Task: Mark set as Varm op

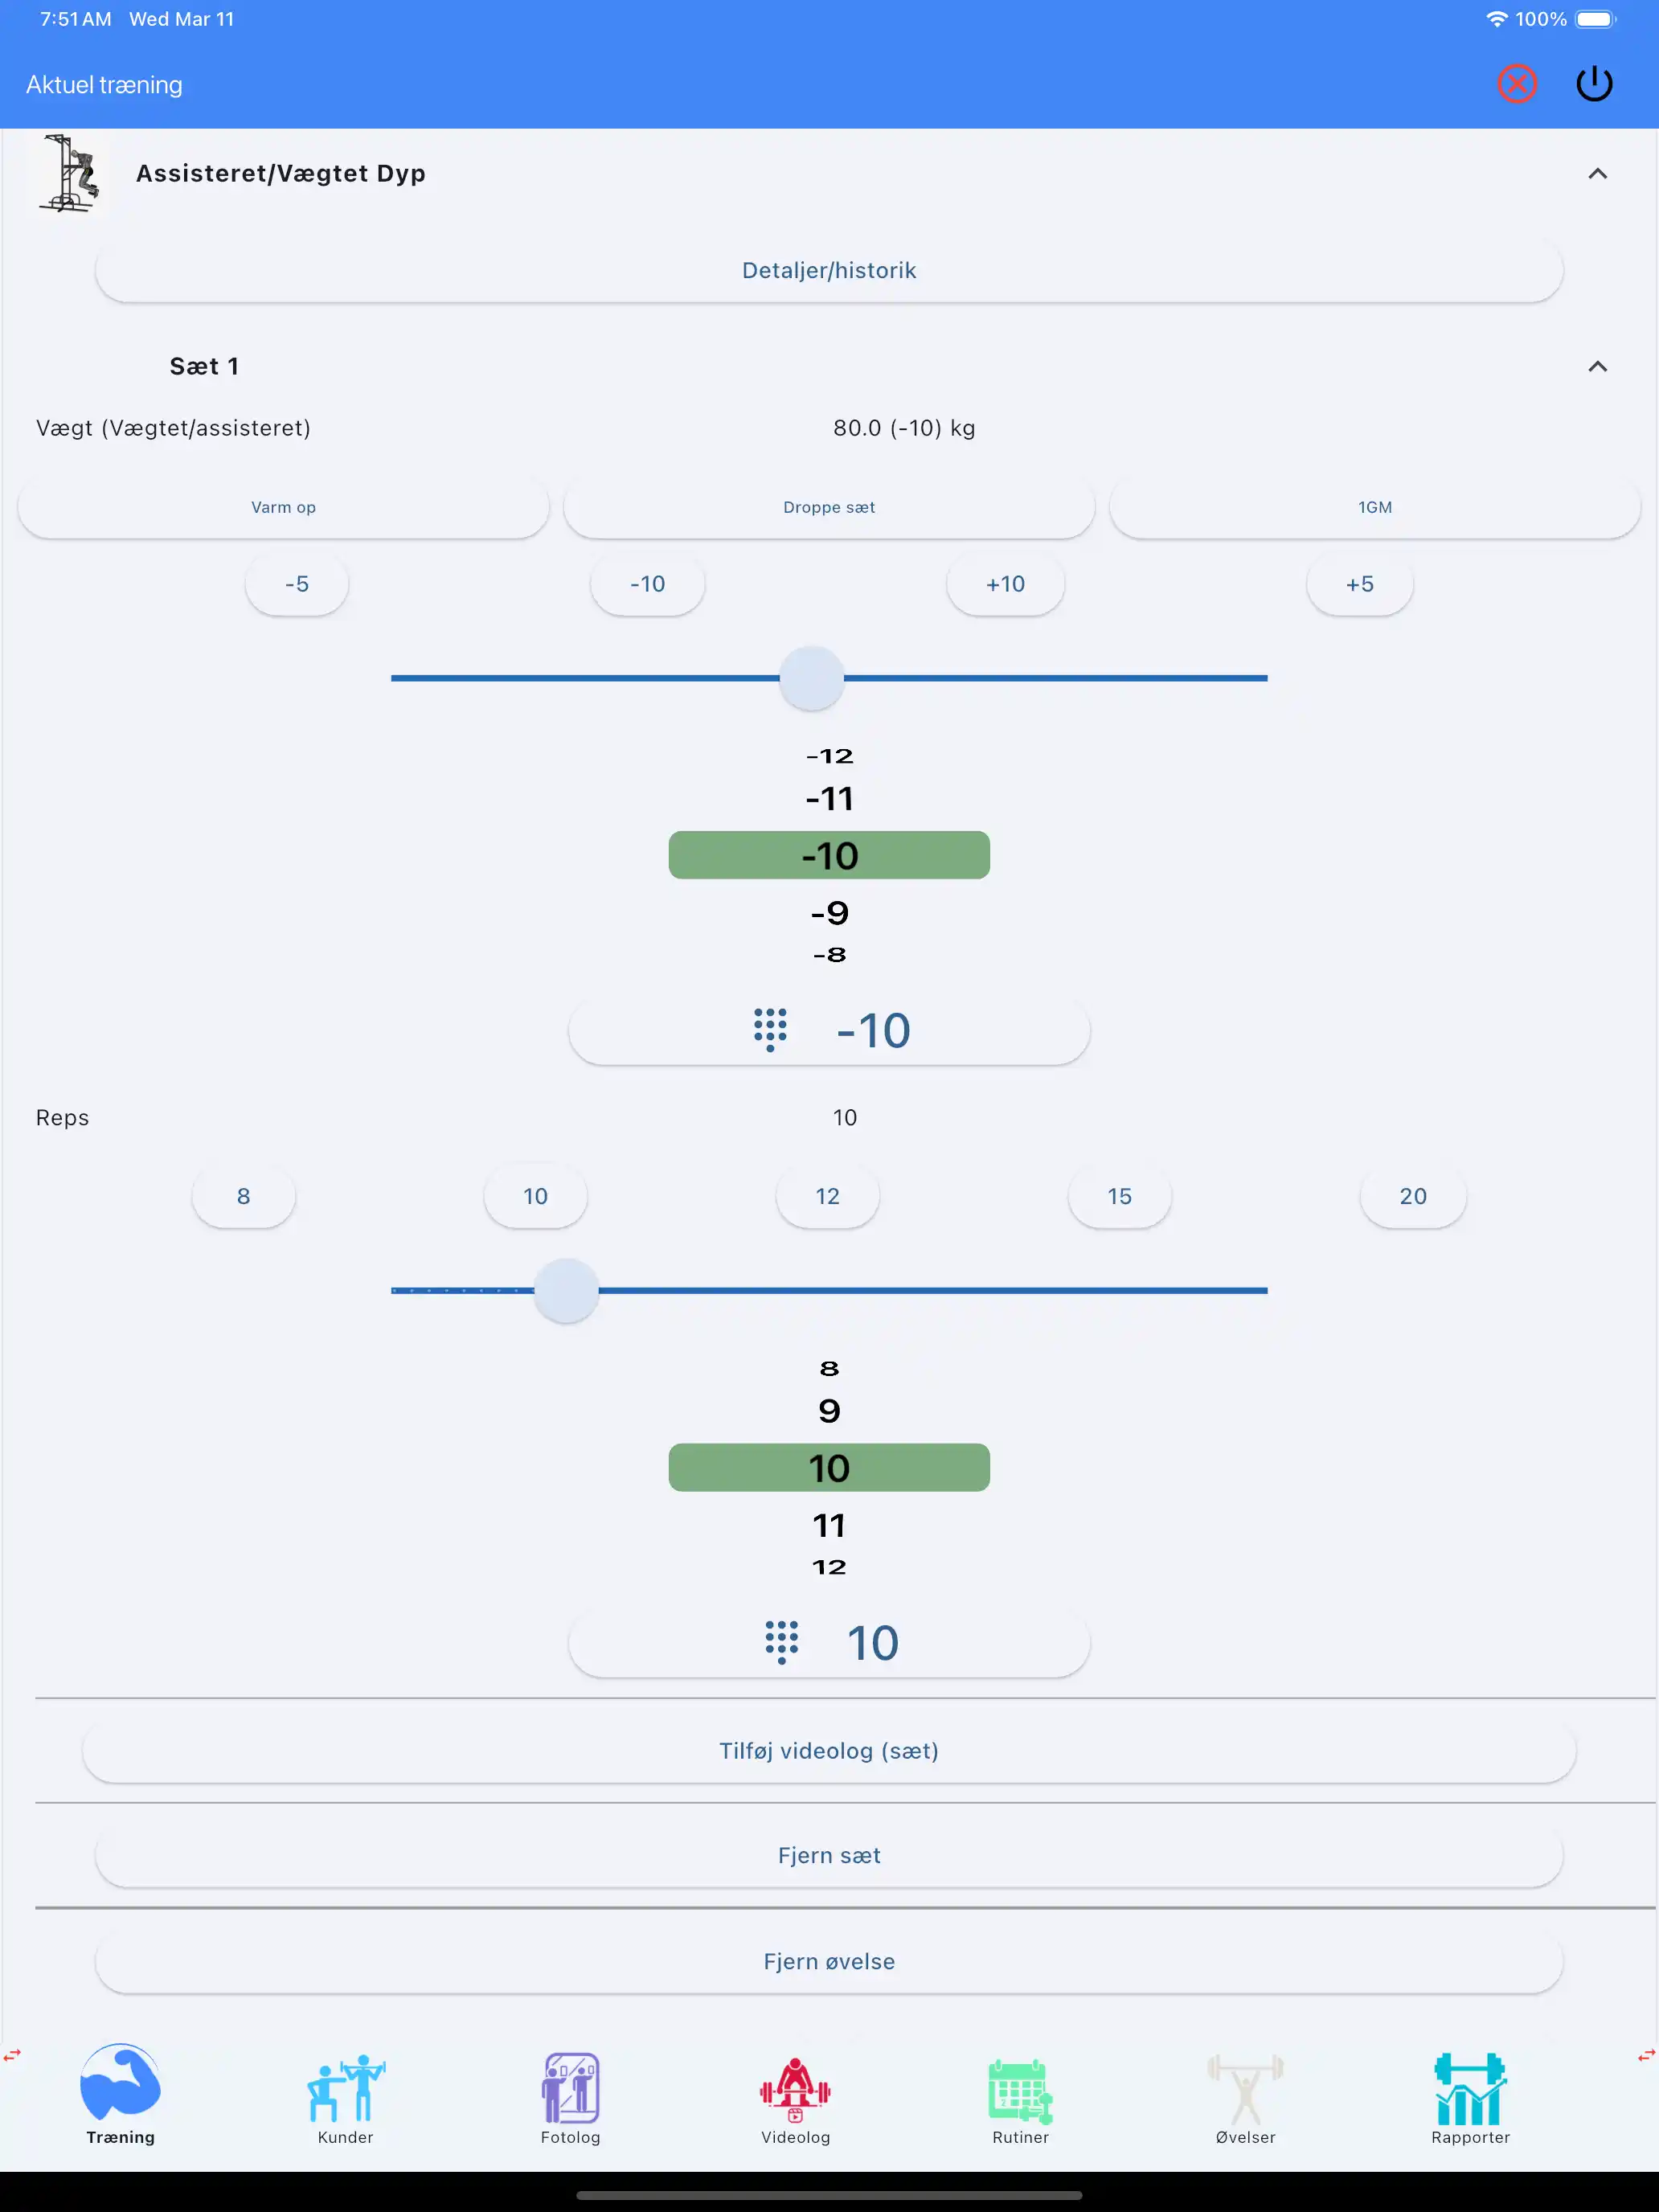Action: (x=283, y=507)
